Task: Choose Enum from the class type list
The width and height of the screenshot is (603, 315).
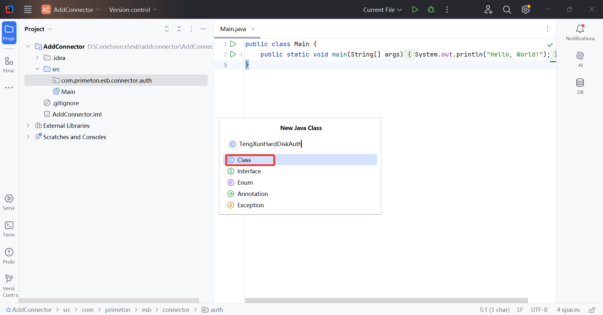Action: (x=245, y=182)
